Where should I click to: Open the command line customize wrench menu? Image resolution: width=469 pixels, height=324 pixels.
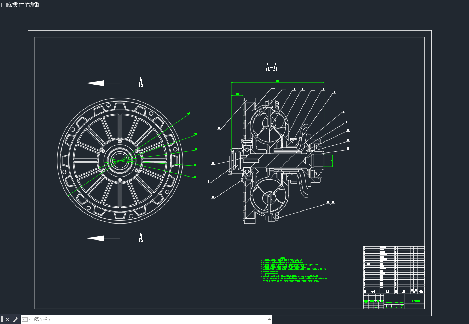pos(16,319)
